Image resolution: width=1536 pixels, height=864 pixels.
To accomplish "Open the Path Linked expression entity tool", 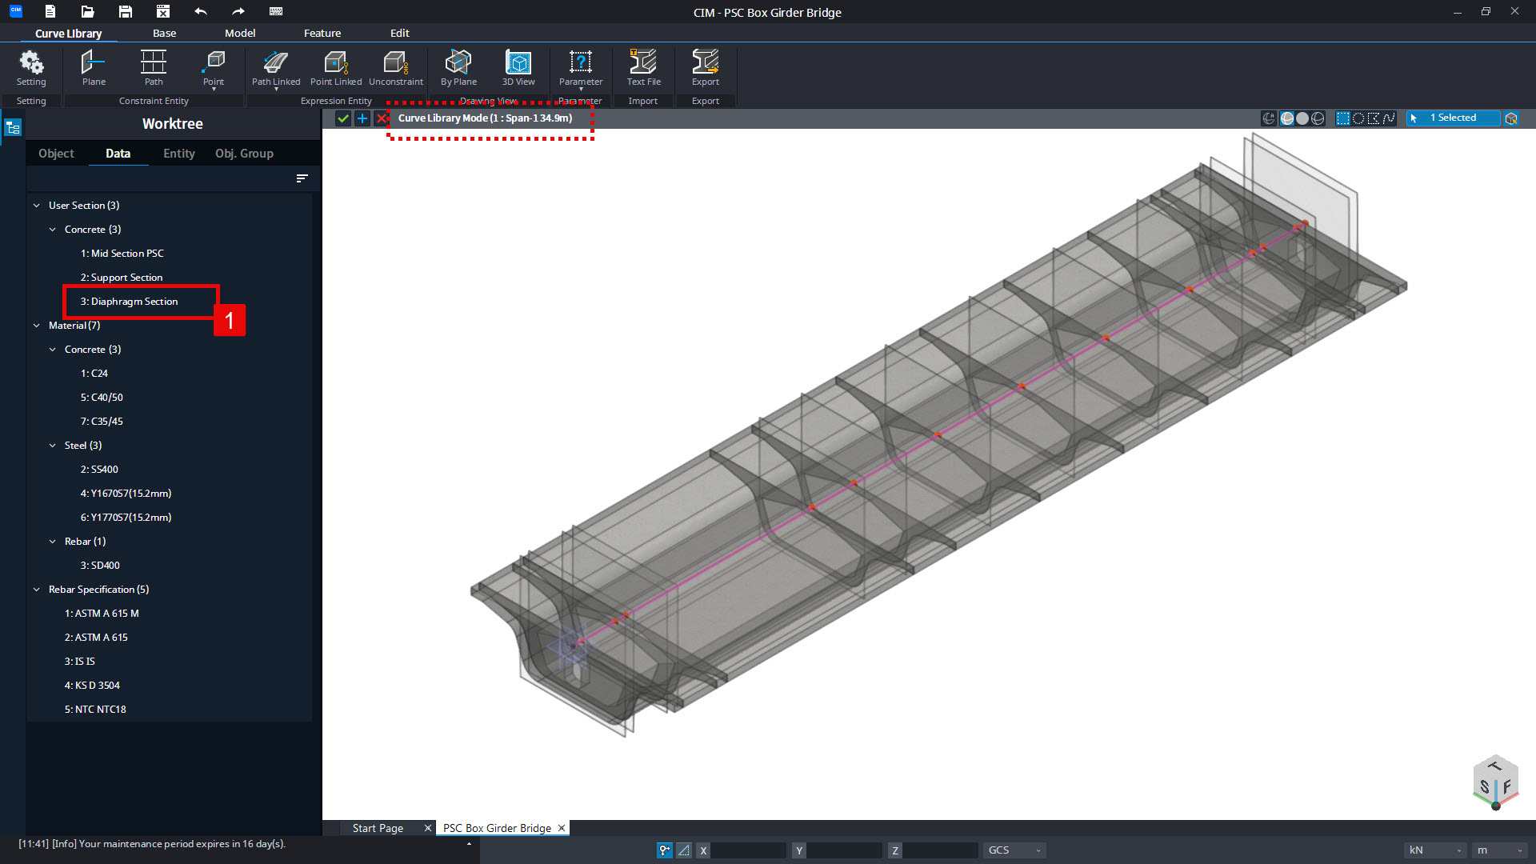I will pos(275,68).
